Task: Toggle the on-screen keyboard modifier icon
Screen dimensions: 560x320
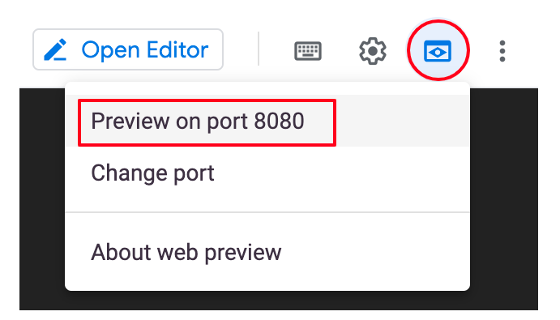Action: (308, 51)
